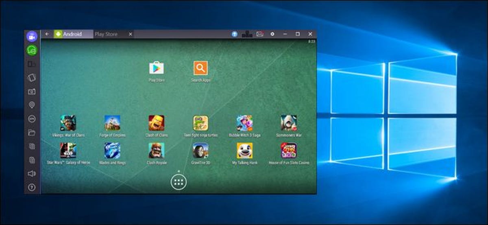488x225 pixels.
Task: Launch Clash of Clans
Action: tap(157, 123)
